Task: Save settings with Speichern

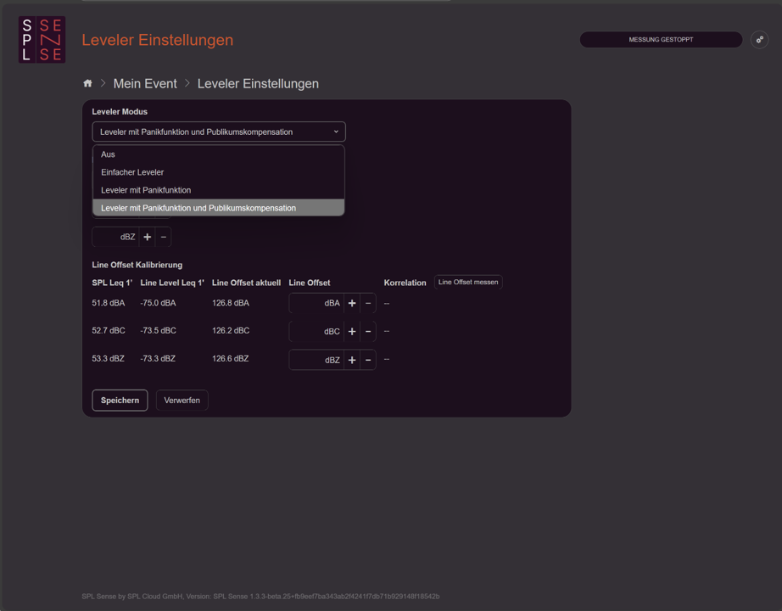Action: coord(120,401)
